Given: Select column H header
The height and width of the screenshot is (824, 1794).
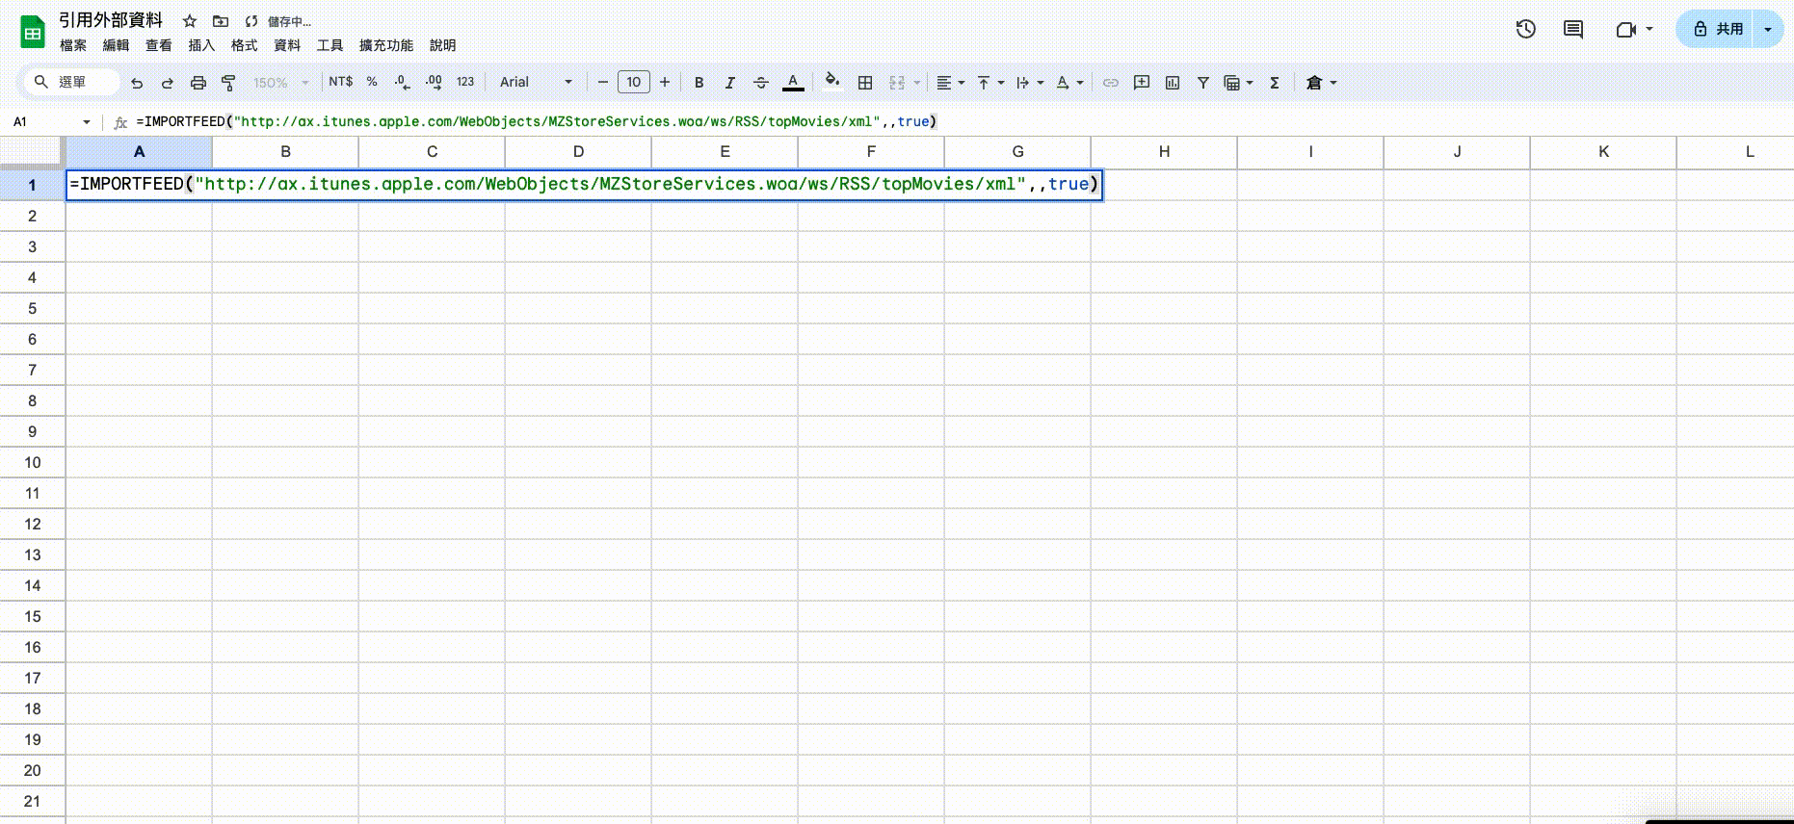Looking at the screenshot, I should pos(1164,152).
